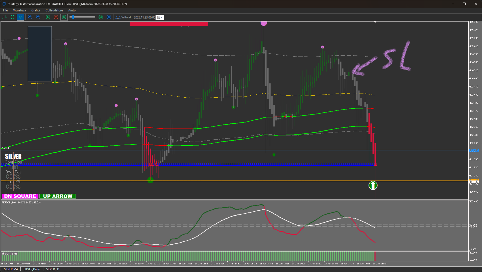Open the date picker calendar dropdown
The width and height of the screenshot is (482, 272).
[x=160, y=17]
